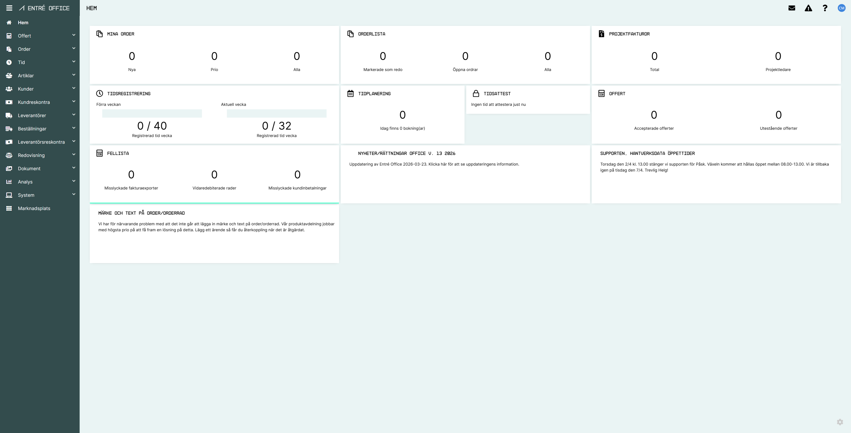Screen dimensions: 851x433
Task: Click the hamburger menu icon
Action: [9, 8]
